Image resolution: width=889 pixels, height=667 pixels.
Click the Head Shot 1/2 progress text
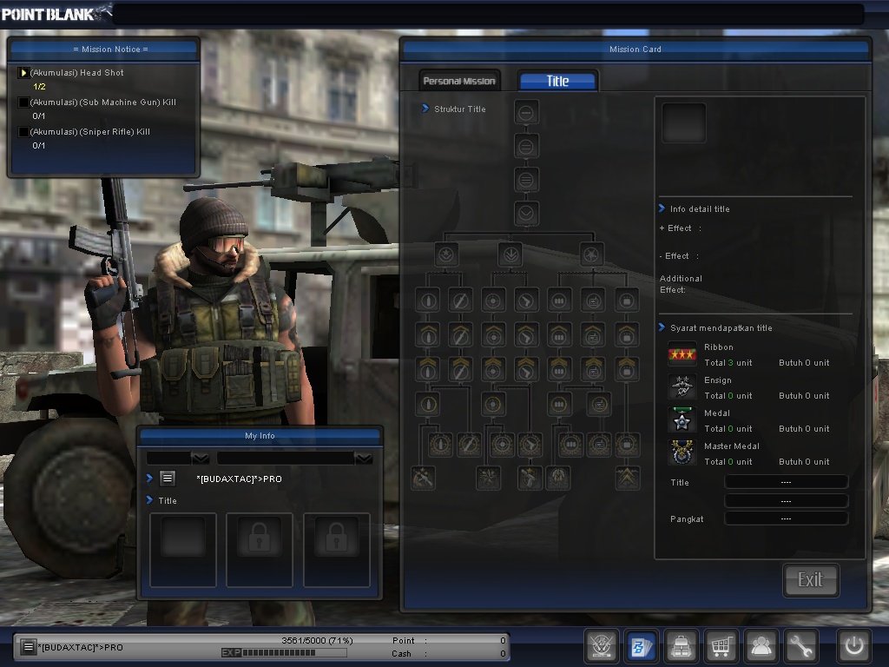click(x=39, y=87)
